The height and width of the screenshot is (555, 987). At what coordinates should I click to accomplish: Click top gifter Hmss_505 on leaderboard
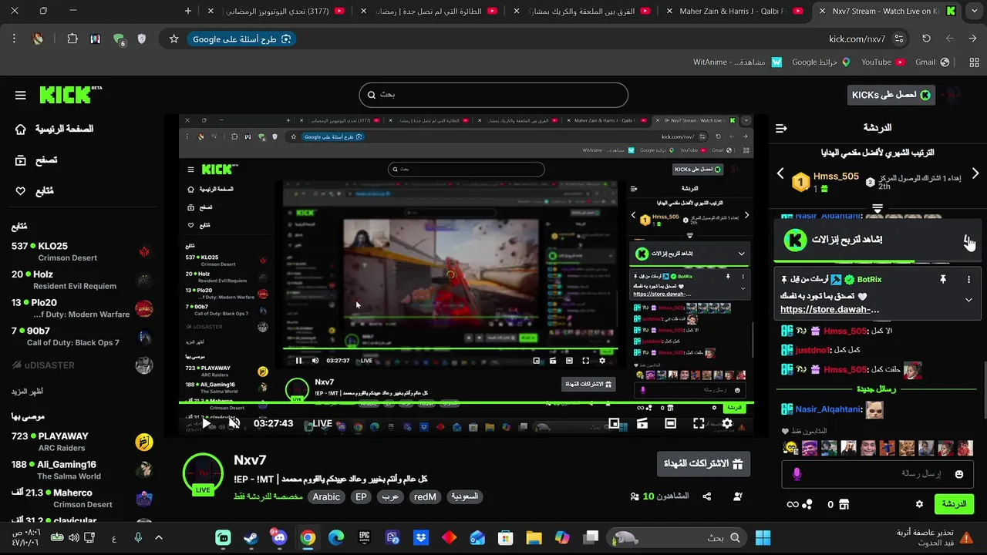click(835, 177)
